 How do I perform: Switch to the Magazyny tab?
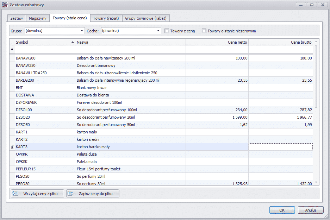coord(37,18)
